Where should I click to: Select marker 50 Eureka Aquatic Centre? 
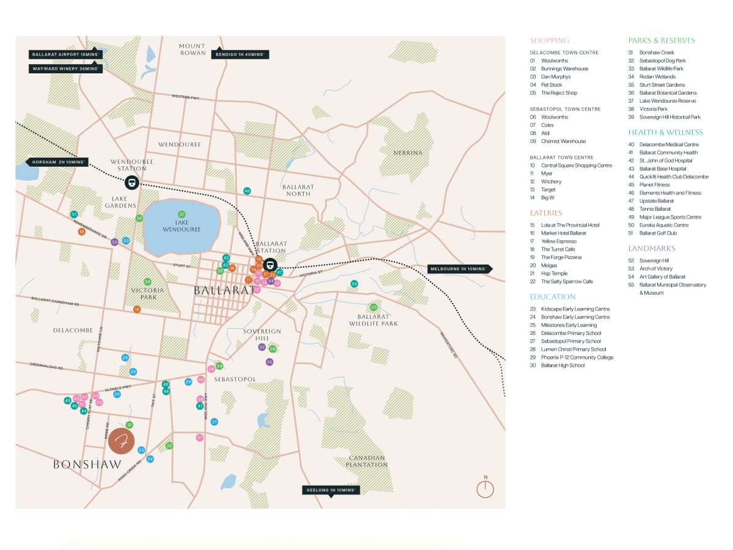(x=354, y=284)
